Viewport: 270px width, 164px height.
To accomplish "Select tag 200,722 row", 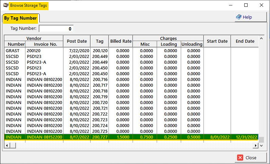I will [131, 114].
